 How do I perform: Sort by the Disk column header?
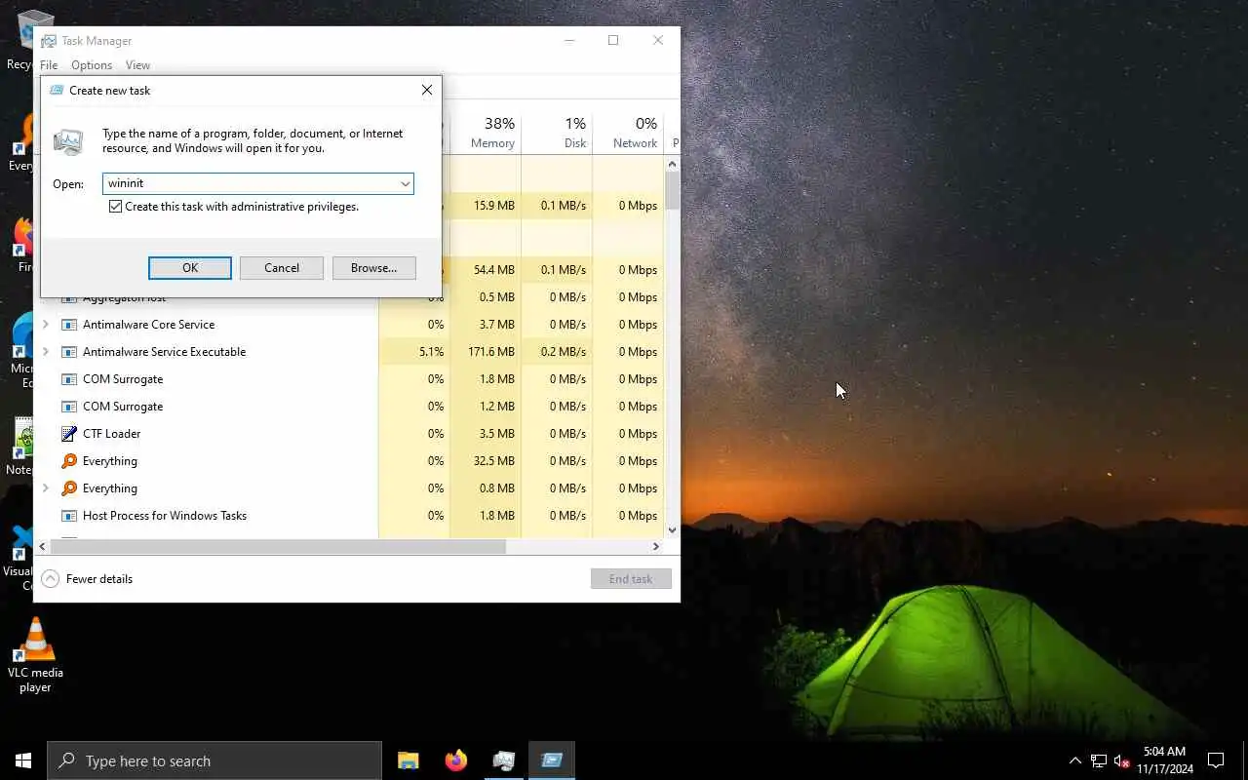tap(557, 133)
